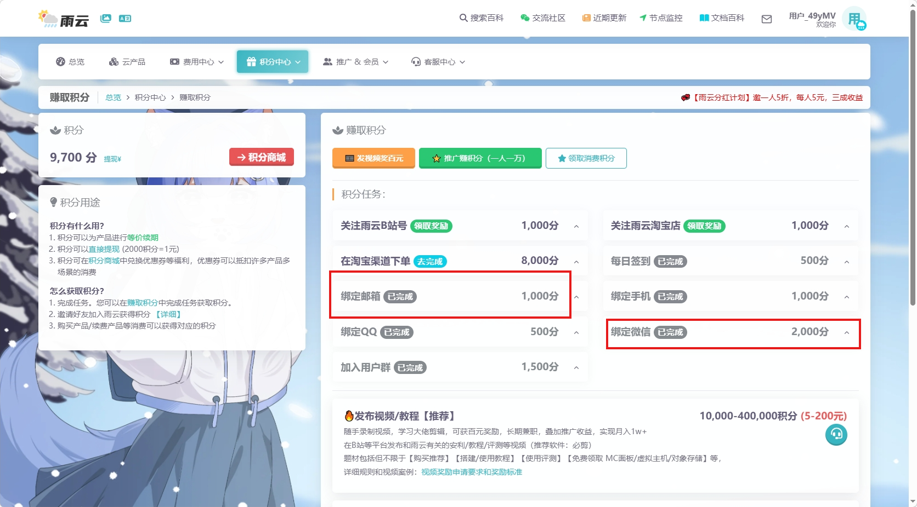The width and height of the screenshot is (917, 507).
Task: Click the language translate icon in header
Action: tap(125, 19)
